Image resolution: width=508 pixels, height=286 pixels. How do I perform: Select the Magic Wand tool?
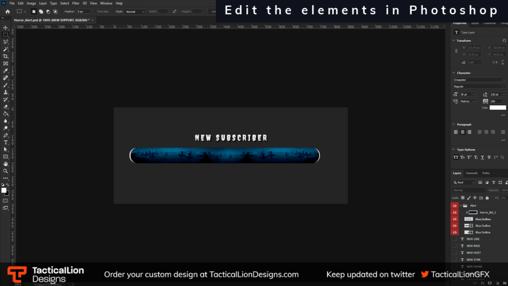(x=6, y=49)
